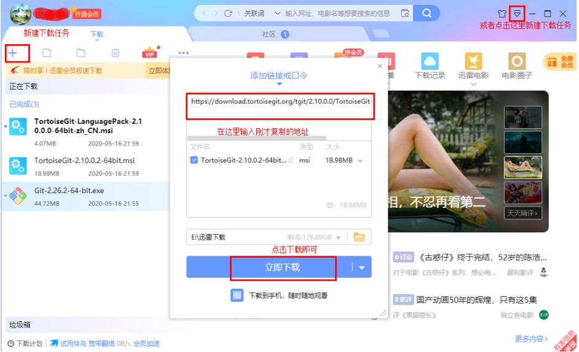Click the browser back arrow

[204, 13]
